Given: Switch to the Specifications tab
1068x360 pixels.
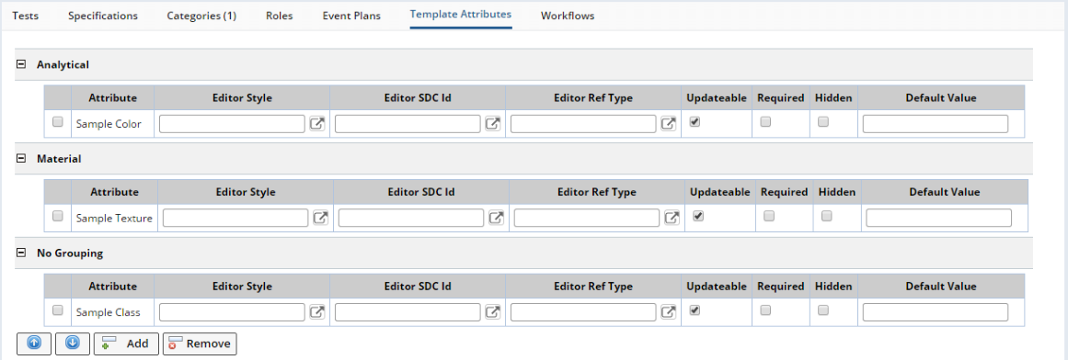Looking at the screenshot, I should [x=103, y=16].
